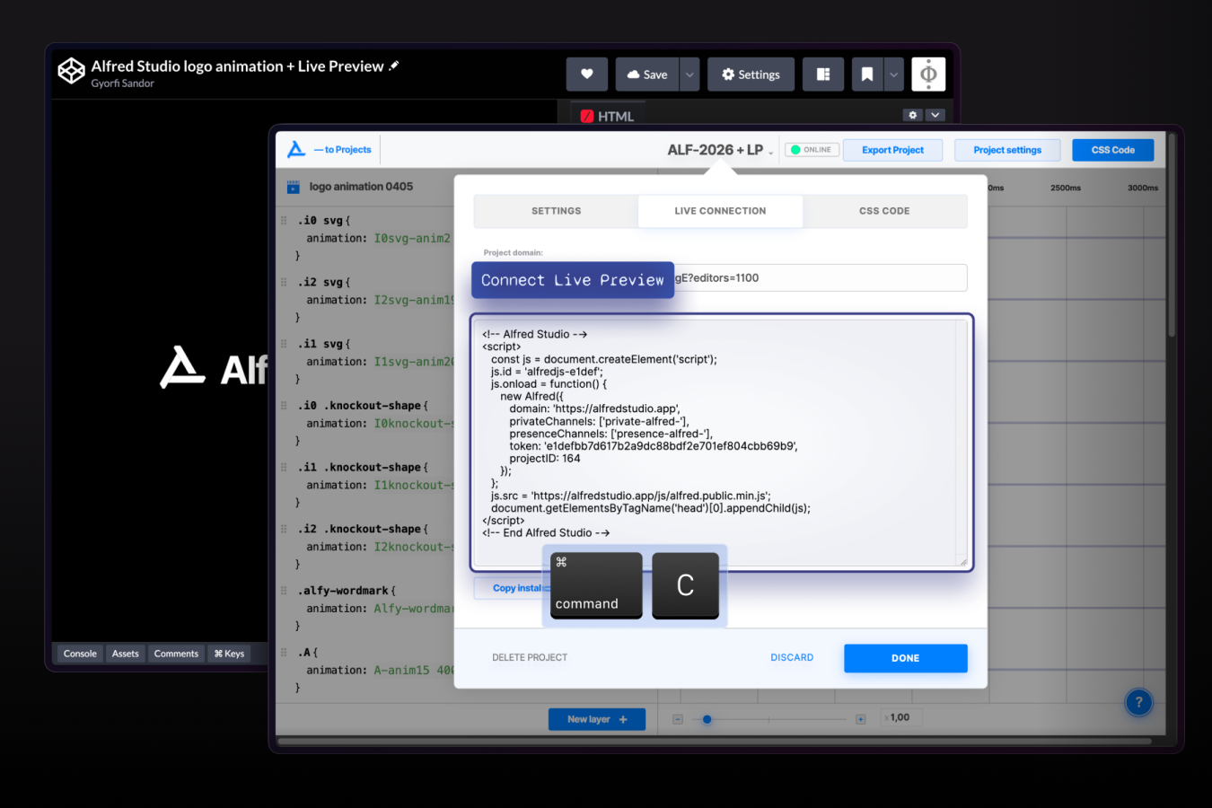Click the CodePen bookmark icon button
Viewport: 1212px width, 808px height.
click(x=867, y=75)
